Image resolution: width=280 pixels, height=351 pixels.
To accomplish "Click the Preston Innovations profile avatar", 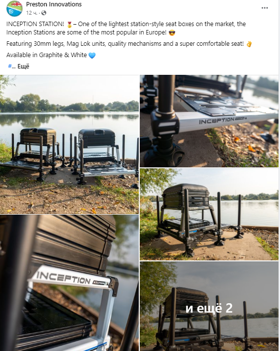I will [14, 8].
